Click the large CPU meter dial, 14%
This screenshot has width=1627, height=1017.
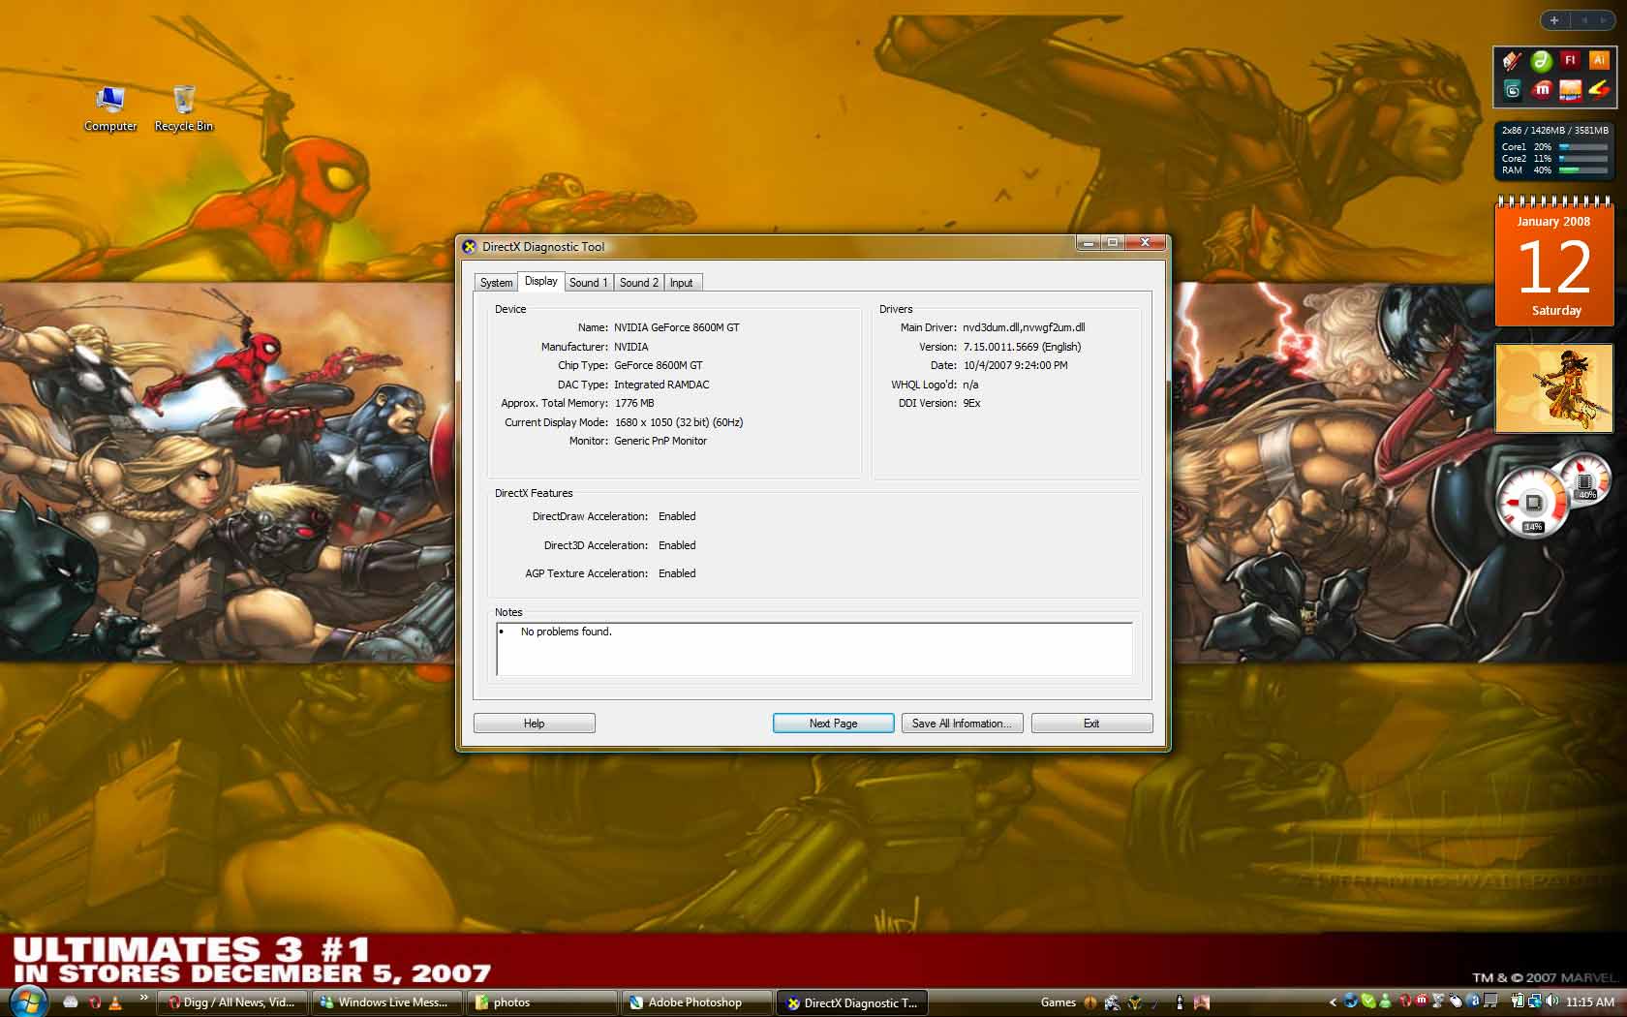tap(1532, 502)
